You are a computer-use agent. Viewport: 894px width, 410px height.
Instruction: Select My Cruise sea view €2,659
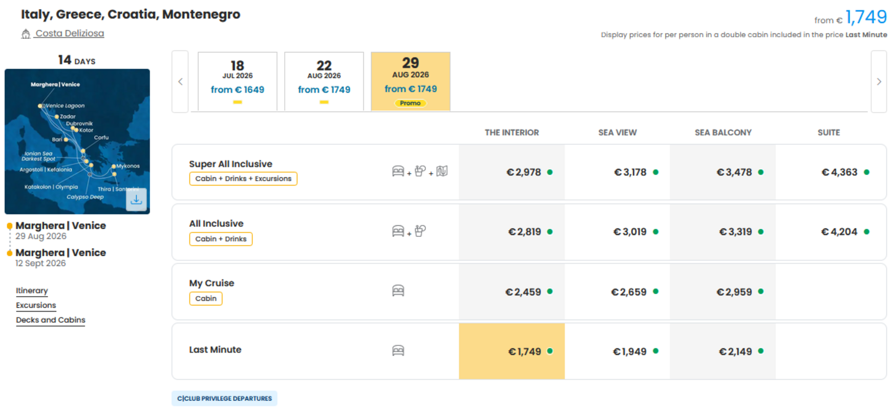click(x=618, y=292)
